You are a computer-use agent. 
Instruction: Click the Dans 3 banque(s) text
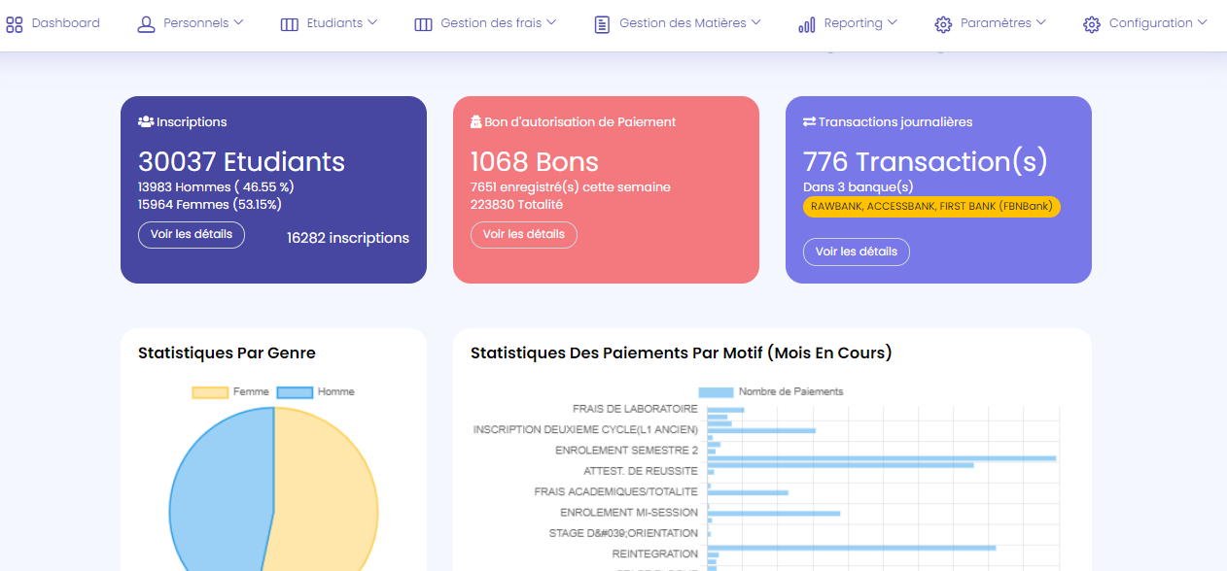click(858, 186)
